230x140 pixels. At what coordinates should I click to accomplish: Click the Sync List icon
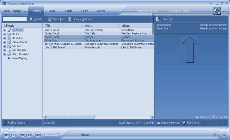point(158,19)
